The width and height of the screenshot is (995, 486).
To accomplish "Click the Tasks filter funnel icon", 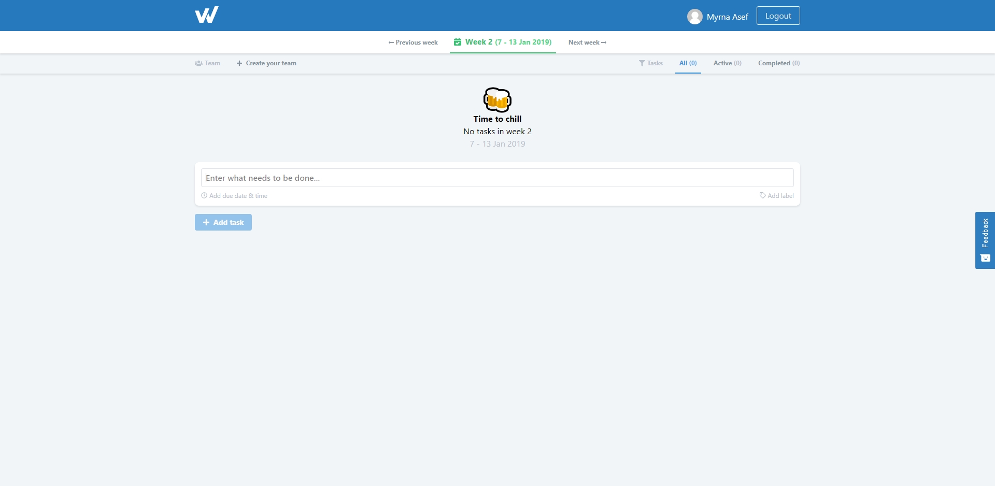I will click(642, 63).
